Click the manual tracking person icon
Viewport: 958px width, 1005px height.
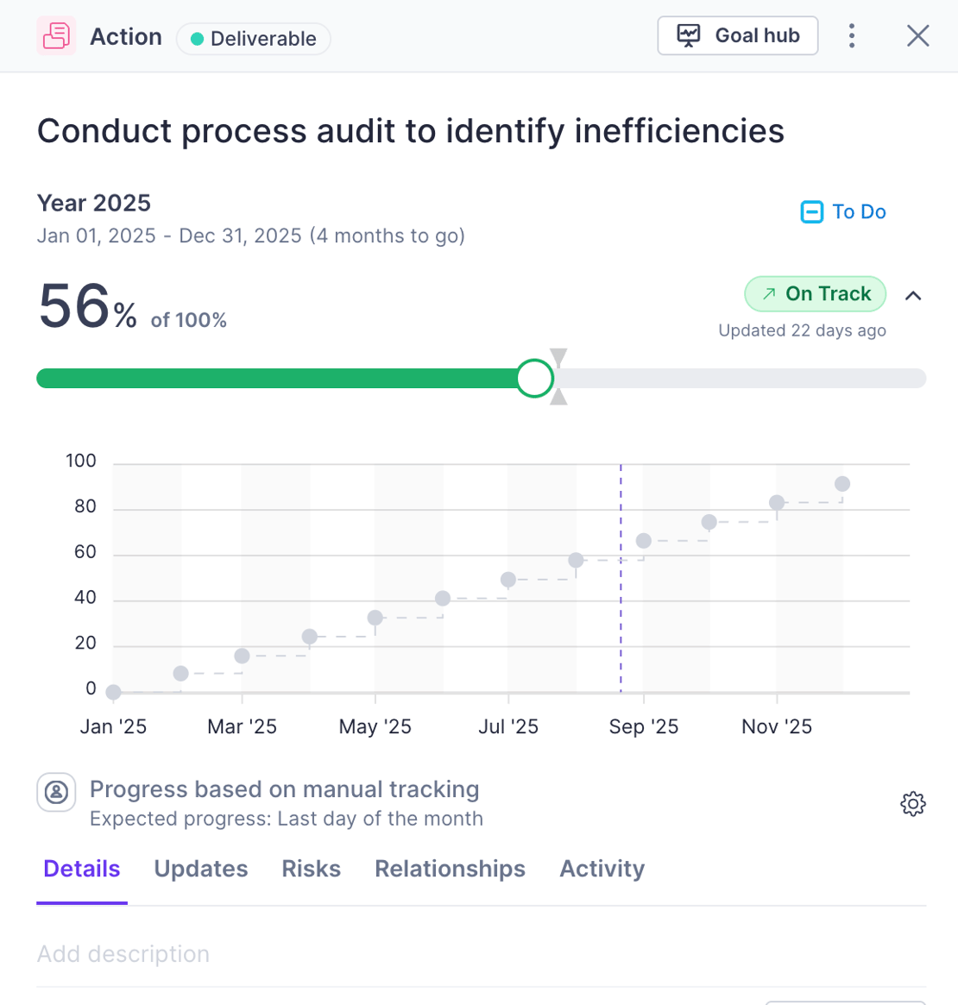click(55, 792)
